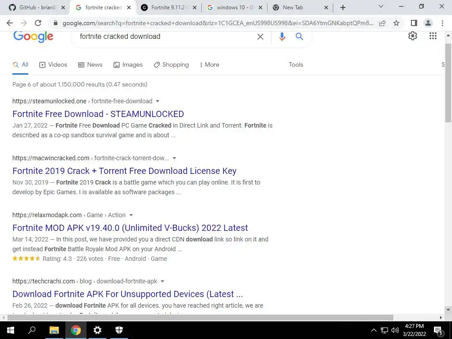The width and height of the screenshot is (452, 339).
Task: Start voice search with microphone
Action: (x=282, y=37)
